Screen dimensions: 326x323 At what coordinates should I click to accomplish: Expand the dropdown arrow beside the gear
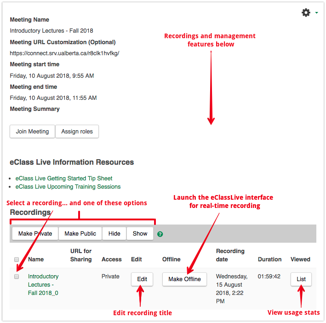point(316,13)
